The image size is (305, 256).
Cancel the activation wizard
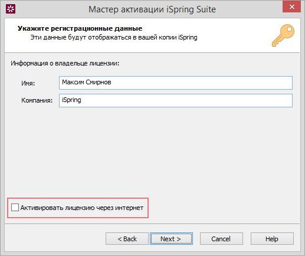click(221, 239)
